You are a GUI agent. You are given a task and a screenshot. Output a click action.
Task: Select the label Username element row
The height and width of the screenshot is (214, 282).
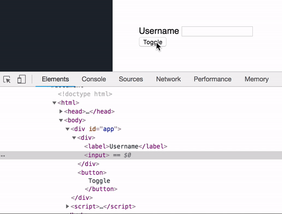coord(125,146)
